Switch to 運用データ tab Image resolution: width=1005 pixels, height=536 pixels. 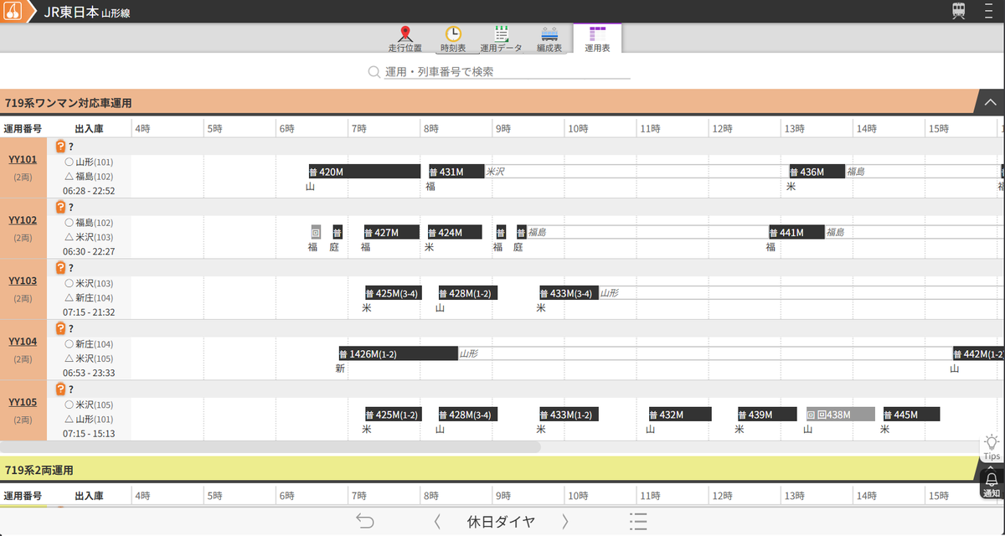[501, 40]
